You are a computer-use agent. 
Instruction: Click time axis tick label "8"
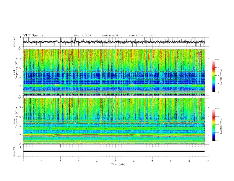tap(171, 161)
